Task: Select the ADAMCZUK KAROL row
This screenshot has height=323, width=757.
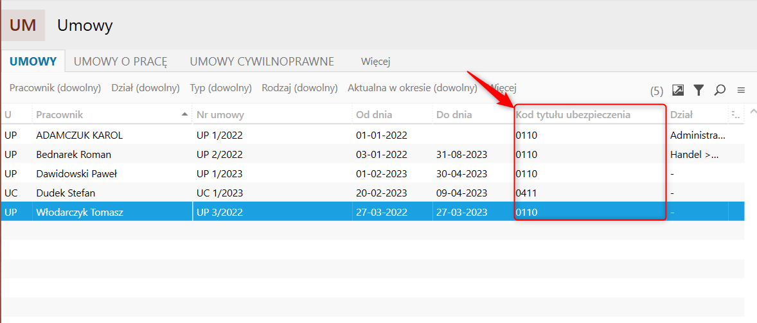Action: coord(373,135)
